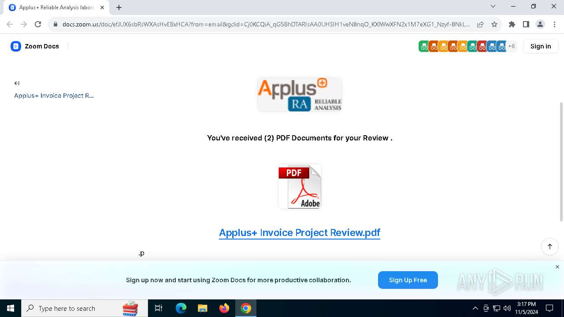The image size is (564, 317).
Task: Open the network tray icon
Action: click(x=497, y=308)
